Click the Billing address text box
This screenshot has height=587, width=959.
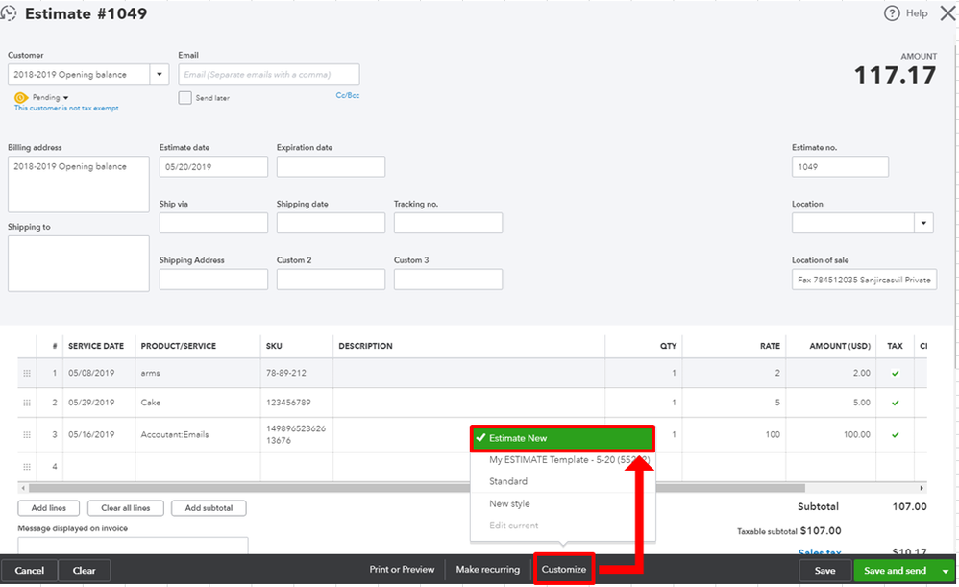click(78, 184)
